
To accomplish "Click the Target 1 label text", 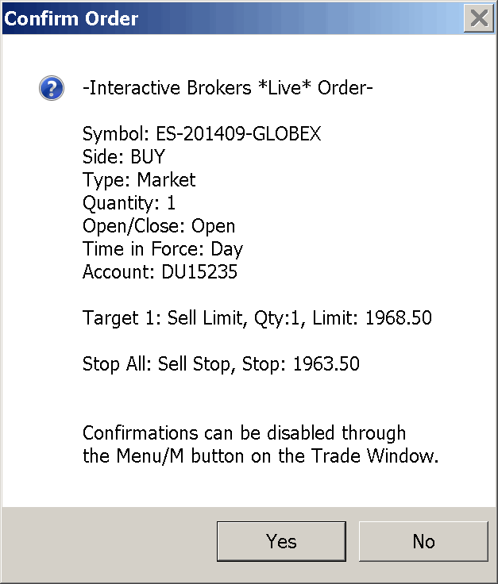I will tap(122, 318).
